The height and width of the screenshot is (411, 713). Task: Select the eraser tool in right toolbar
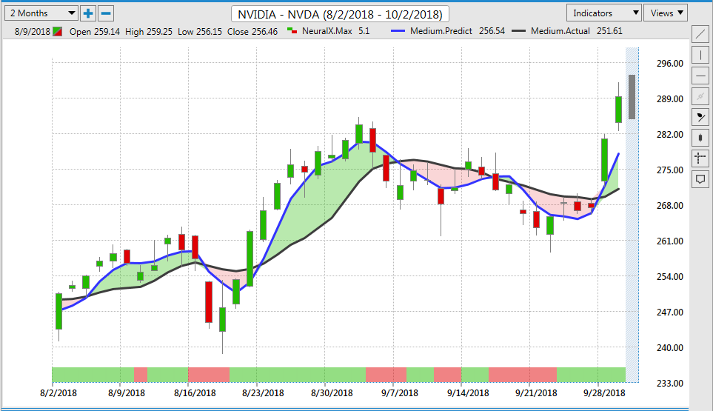pyautogui.click(x=700, y=117)
